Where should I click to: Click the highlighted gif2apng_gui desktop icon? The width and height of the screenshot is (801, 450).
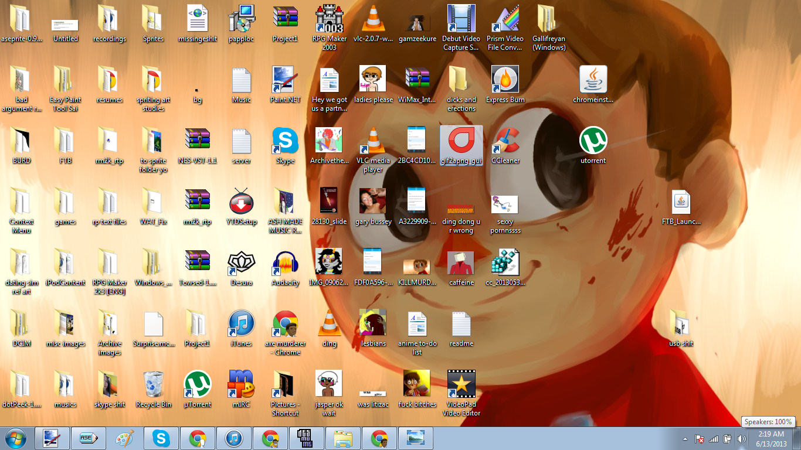(461, 141)
